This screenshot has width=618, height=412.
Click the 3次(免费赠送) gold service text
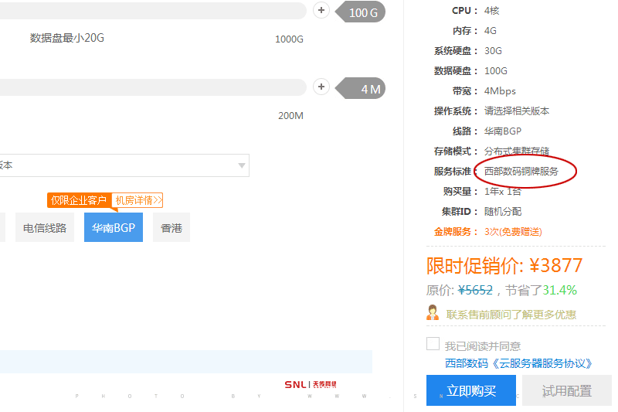pos(513,232)
